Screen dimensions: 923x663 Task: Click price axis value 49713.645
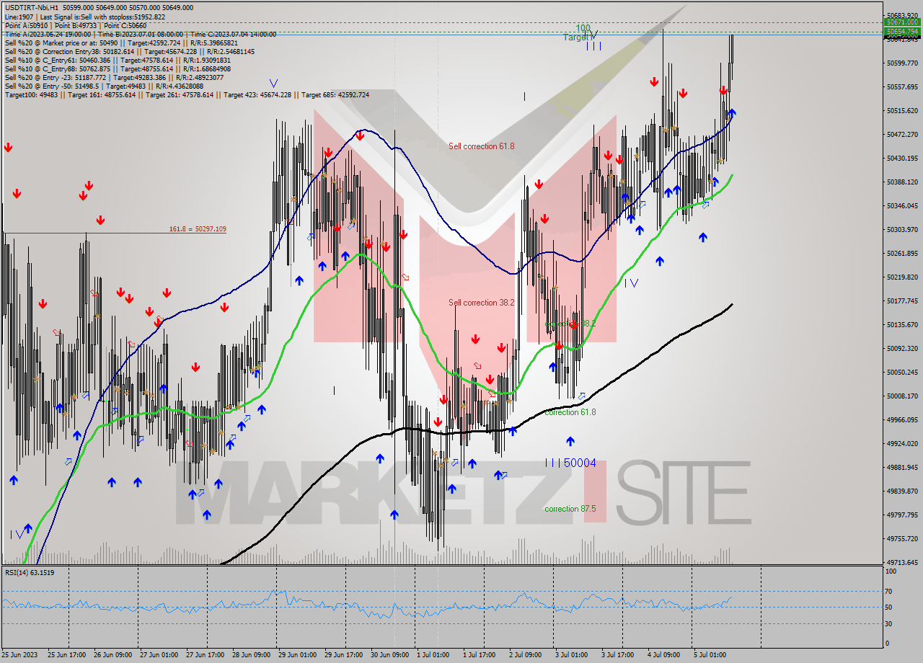coord(902,563)
